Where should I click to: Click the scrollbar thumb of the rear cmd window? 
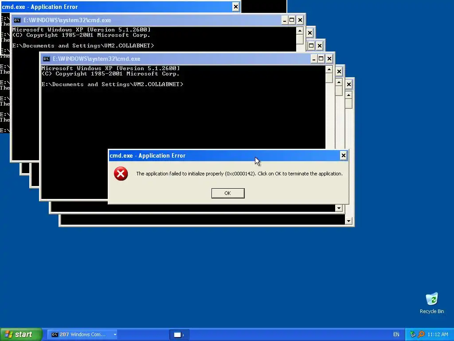[x=300, y=39]
